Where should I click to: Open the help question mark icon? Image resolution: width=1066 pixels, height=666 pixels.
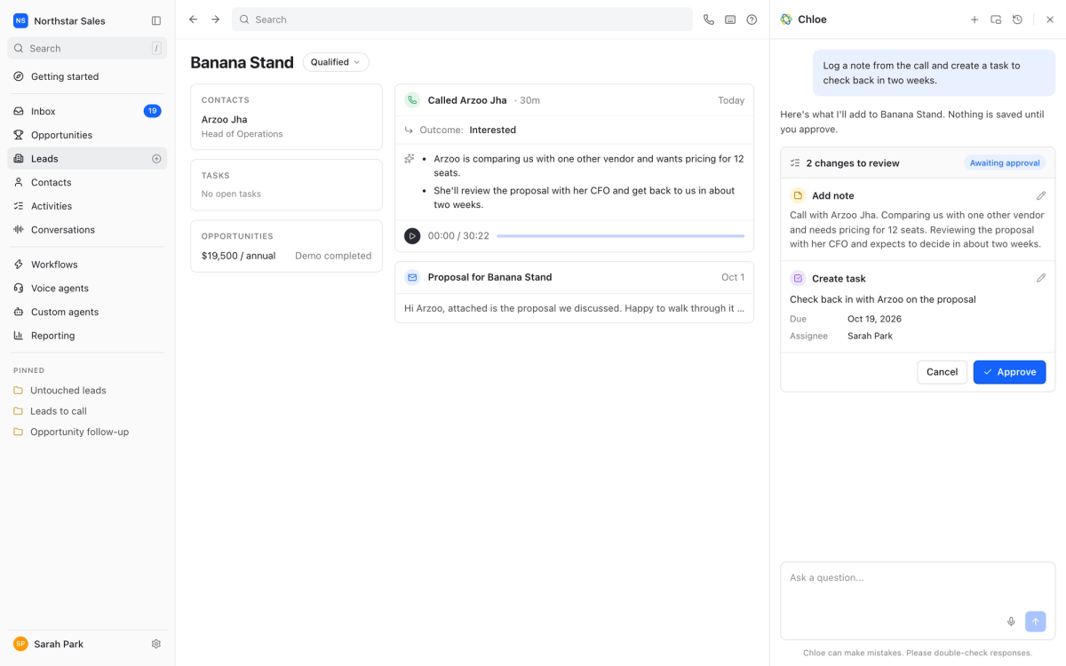752,20
